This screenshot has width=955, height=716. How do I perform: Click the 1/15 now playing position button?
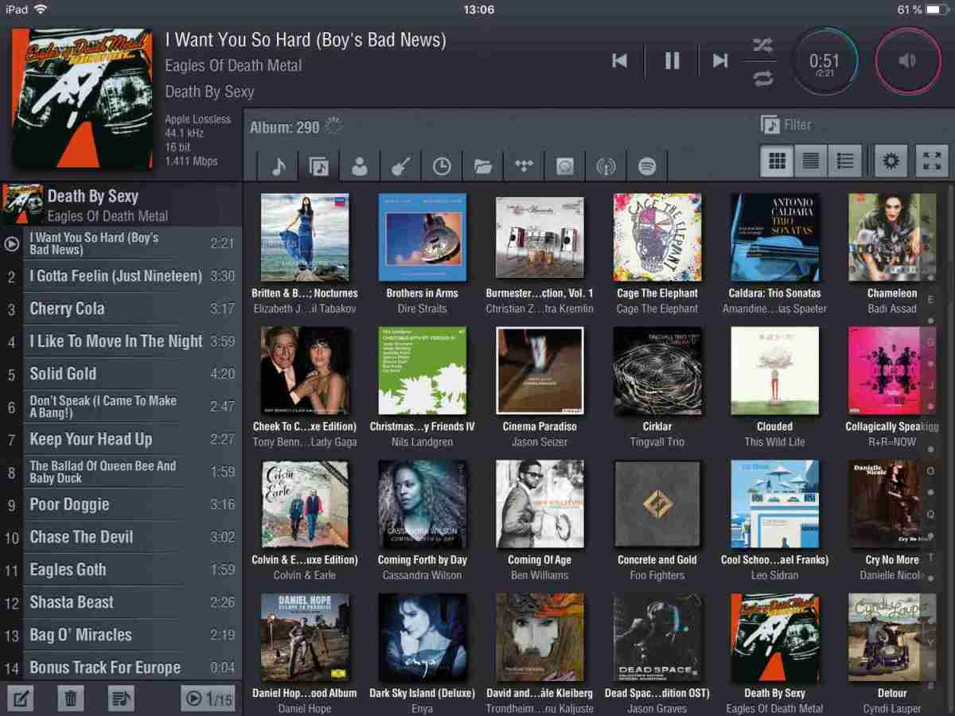click(209, 698)
